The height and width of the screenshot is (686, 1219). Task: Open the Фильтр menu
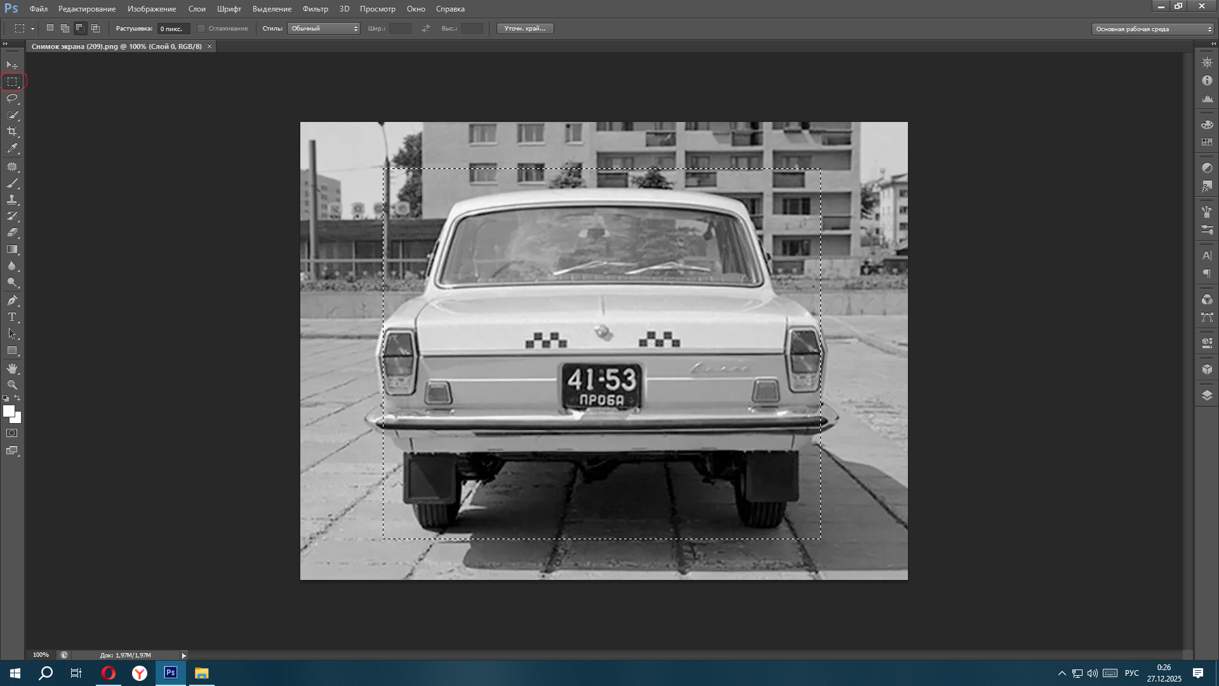pos(315,9)
